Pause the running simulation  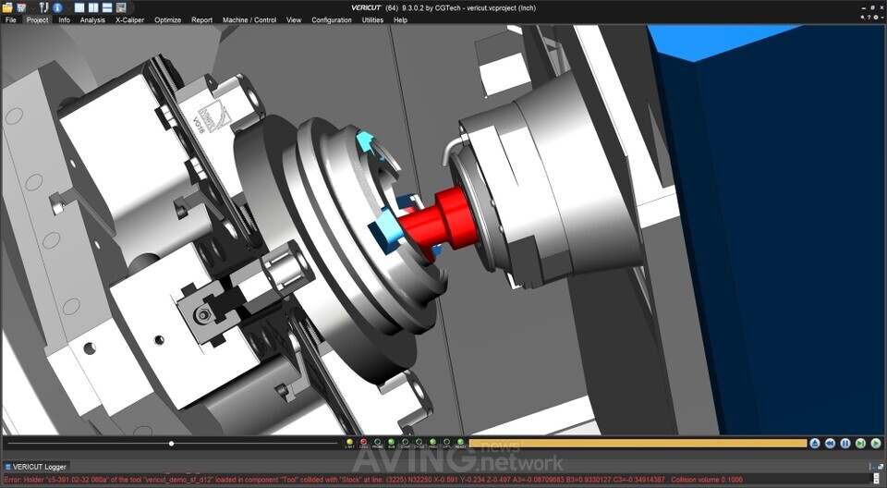coord(845,444)
